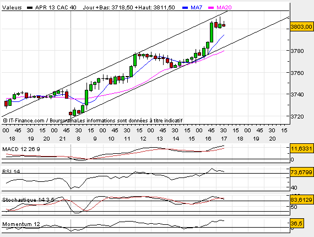The image size is (314, 237).
Task: Click the Bas: 3718,50 low value
Action: coord(116,8)
